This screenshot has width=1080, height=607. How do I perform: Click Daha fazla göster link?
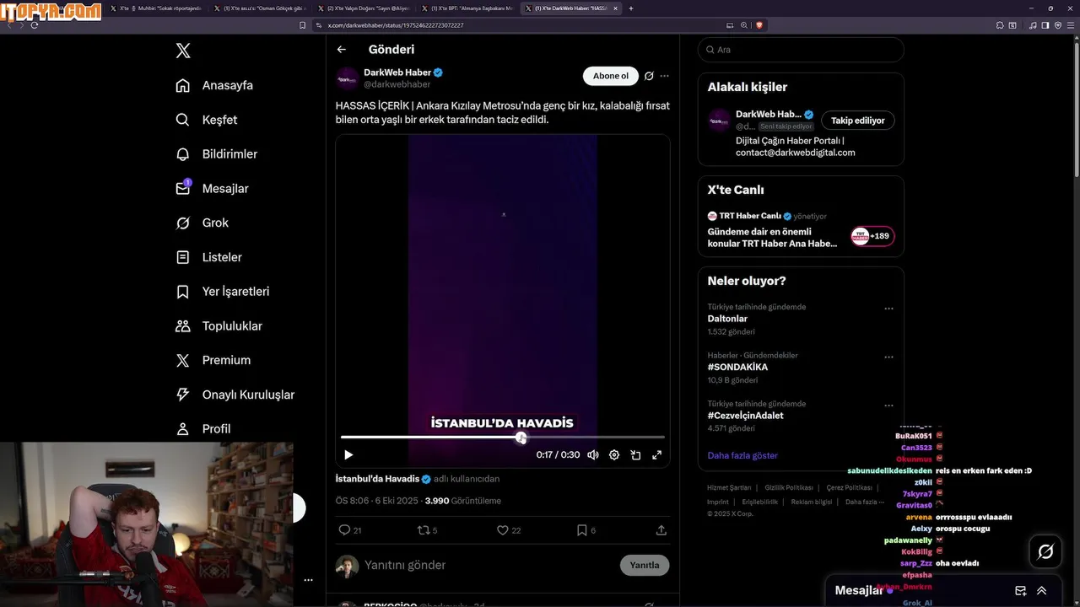[742, 455]
